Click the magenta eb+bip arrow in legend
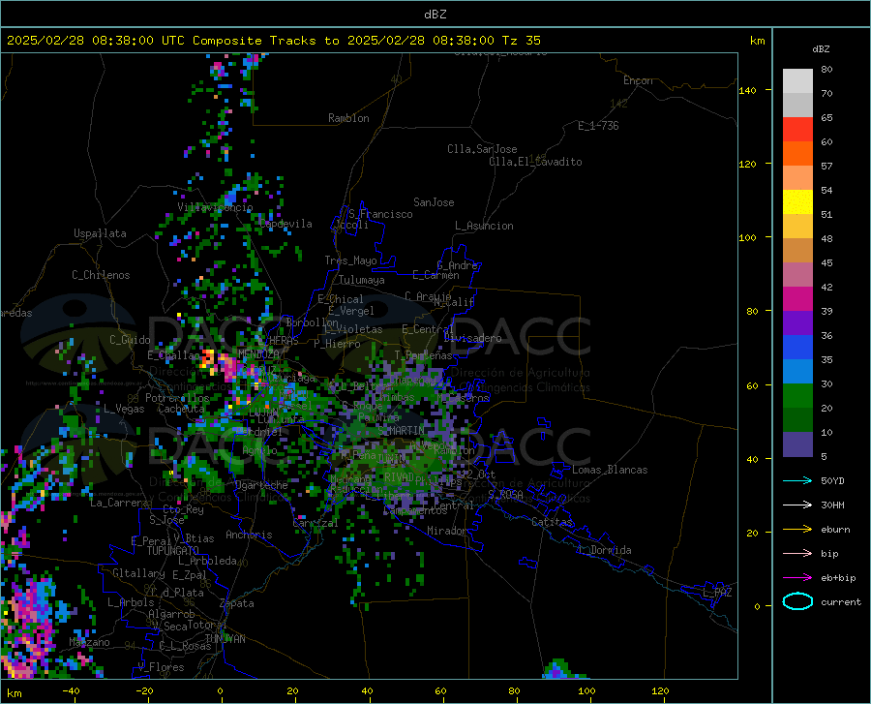 [x=797, y=578]
